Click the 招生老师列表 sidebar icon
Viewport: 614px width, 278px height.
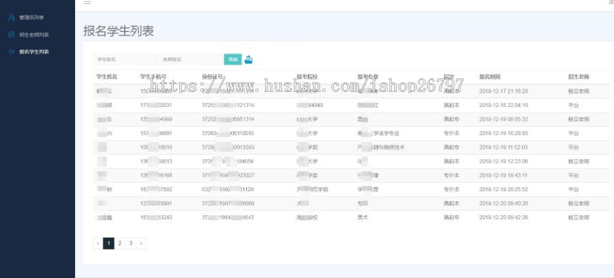coord(12,35)
